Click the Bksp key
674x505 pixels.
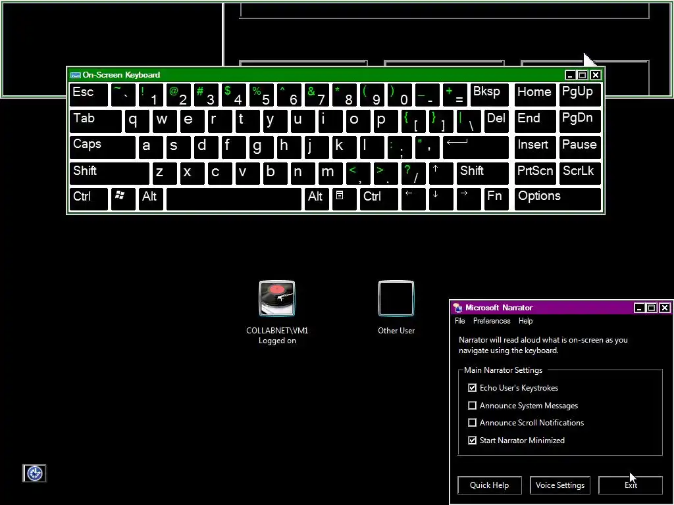tap(490, 95)
